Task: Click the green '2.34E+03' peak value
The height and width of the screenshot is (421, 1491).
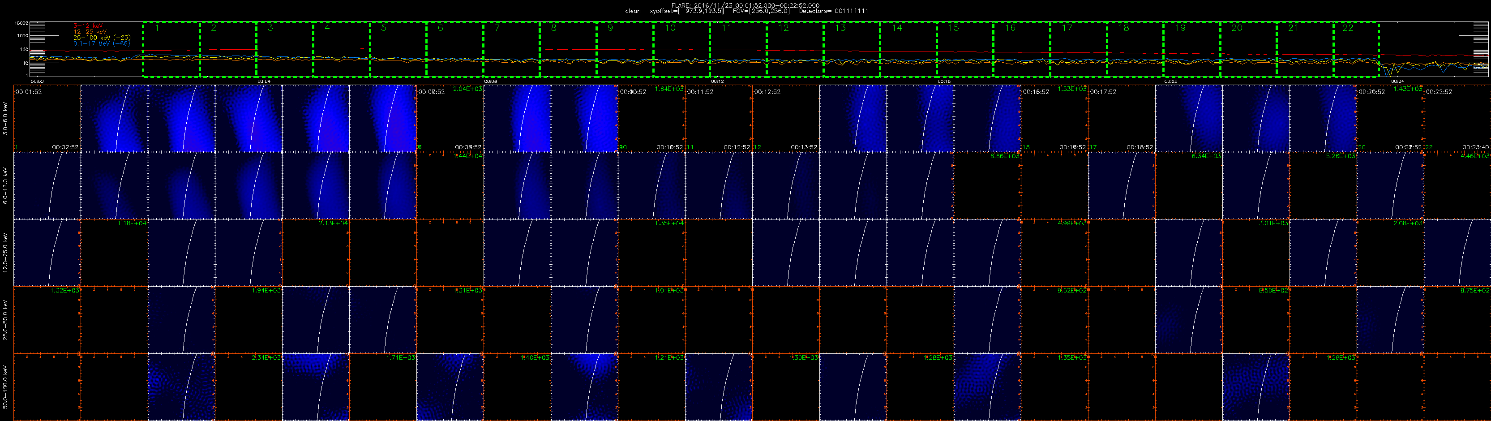Action: pyautogui.click(x=266, y=357)
